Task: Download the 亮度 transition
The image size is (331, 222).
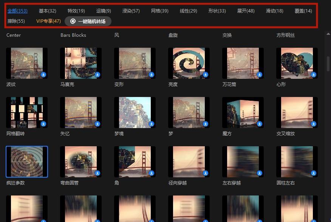Action: tap(206, 75)
